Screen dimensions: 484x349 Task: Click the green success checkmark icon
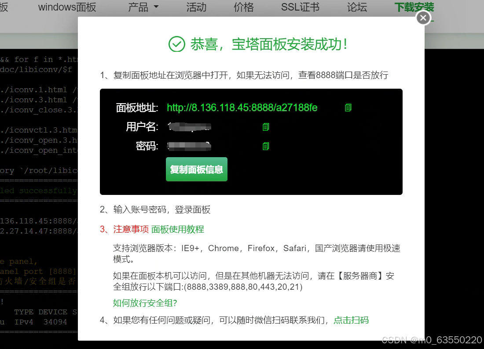(176, 44)
